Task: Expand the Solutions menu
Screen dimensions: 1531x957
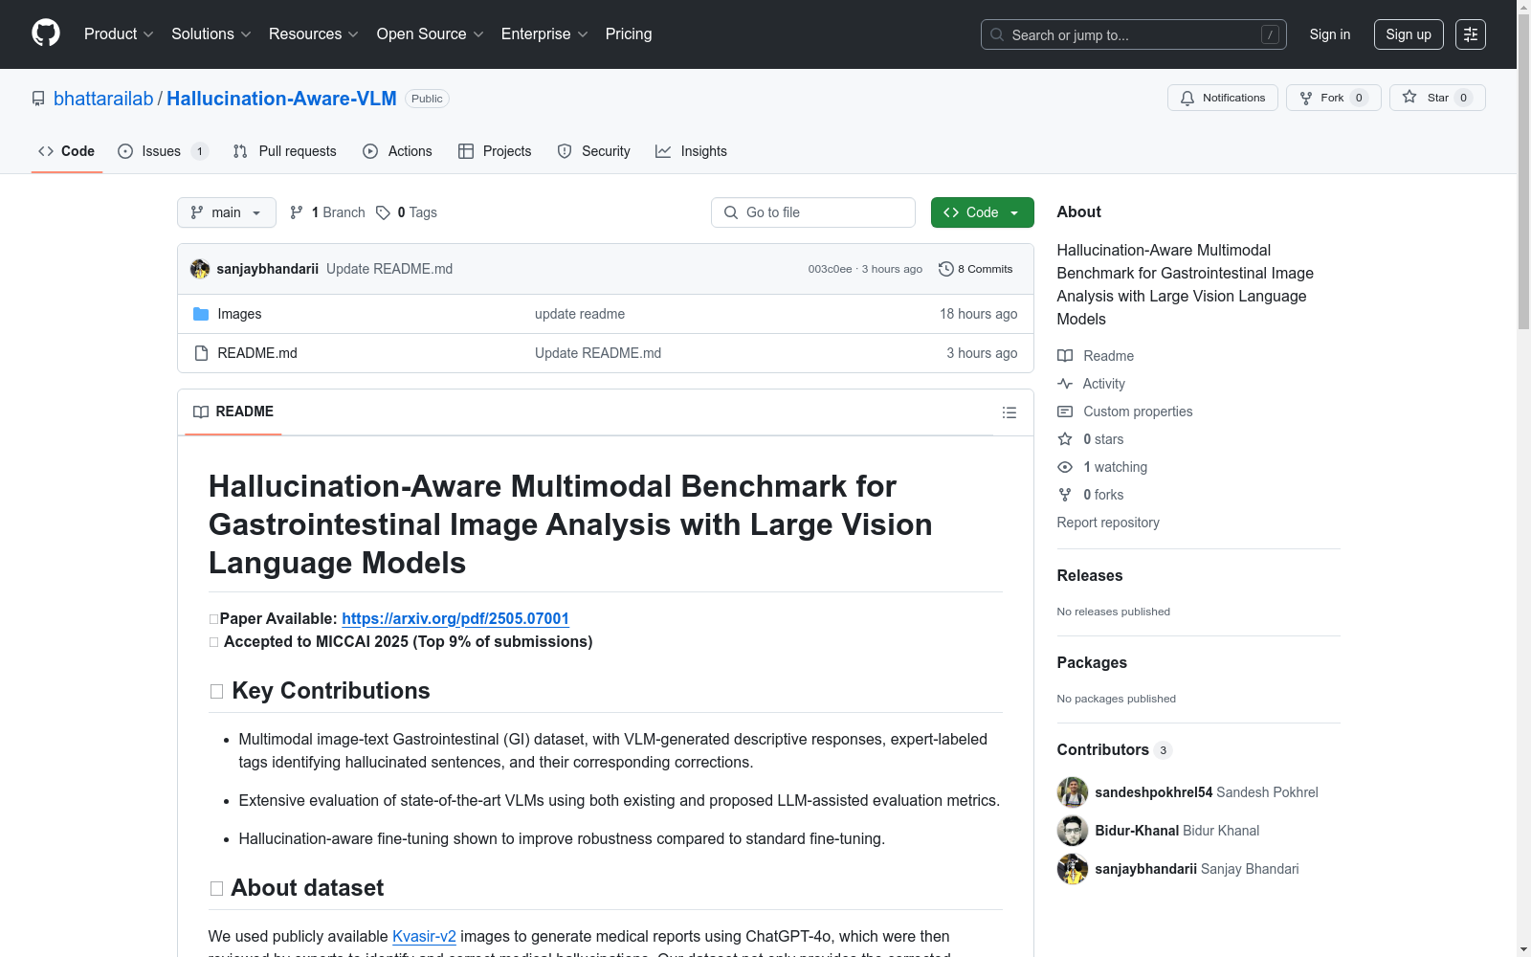Action: (211, 34)
